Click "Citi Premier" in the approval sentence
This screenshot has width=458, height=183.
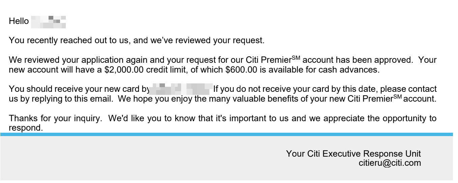pos(266,60)
